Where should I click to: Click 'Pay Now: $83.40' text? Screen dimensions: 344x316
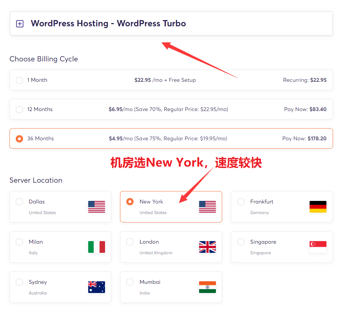pyautogui.click(x=305, y=109)
